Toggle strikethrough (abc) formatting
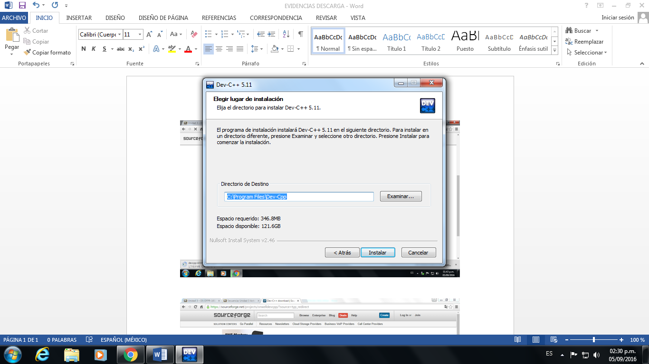Image resolution: width=649 pixels, height=364 pixels. click(121, 49)
